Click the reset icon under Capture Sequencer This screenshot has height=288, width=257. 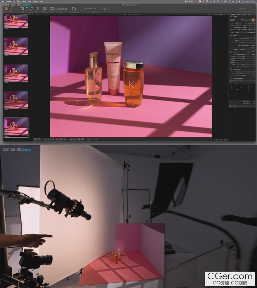[x=235, y=106]
